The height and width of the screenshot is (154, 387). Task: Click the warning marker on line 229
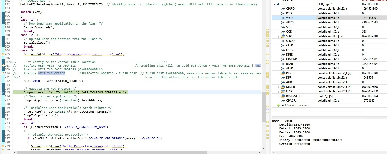click(3, 146)
